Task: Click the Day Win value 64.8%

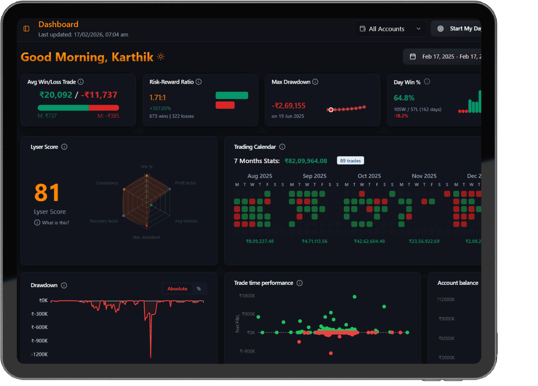Action: 404,98
